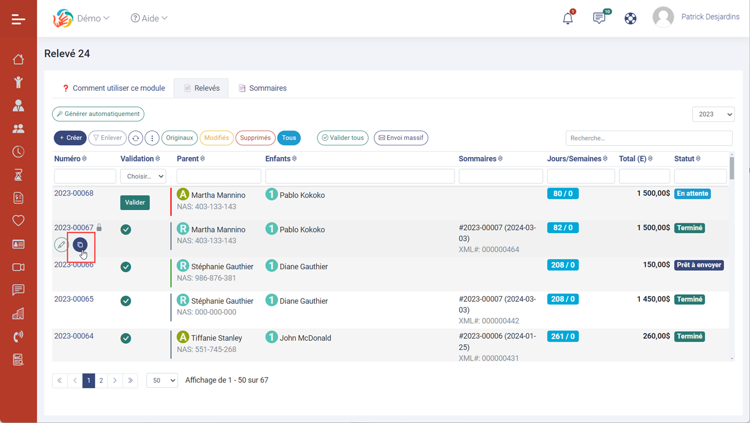Filter by Originaux
The width and height of the screenshot is (750, 423).
(x=179, y=138)
